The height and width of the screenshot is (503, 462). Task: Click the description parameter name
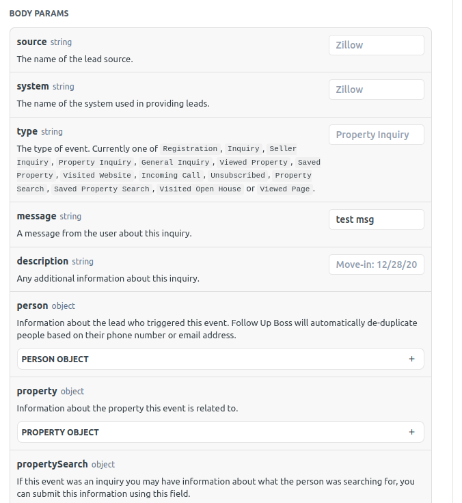(42, 261)
